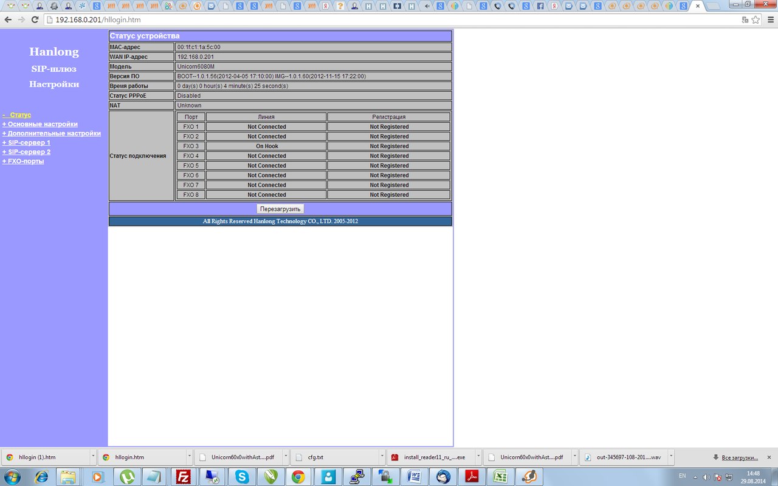Screen dimensions: 778x486
Task: Bookmark this page with the star icon
Action: pyautogui.click(x=756, y=19)
